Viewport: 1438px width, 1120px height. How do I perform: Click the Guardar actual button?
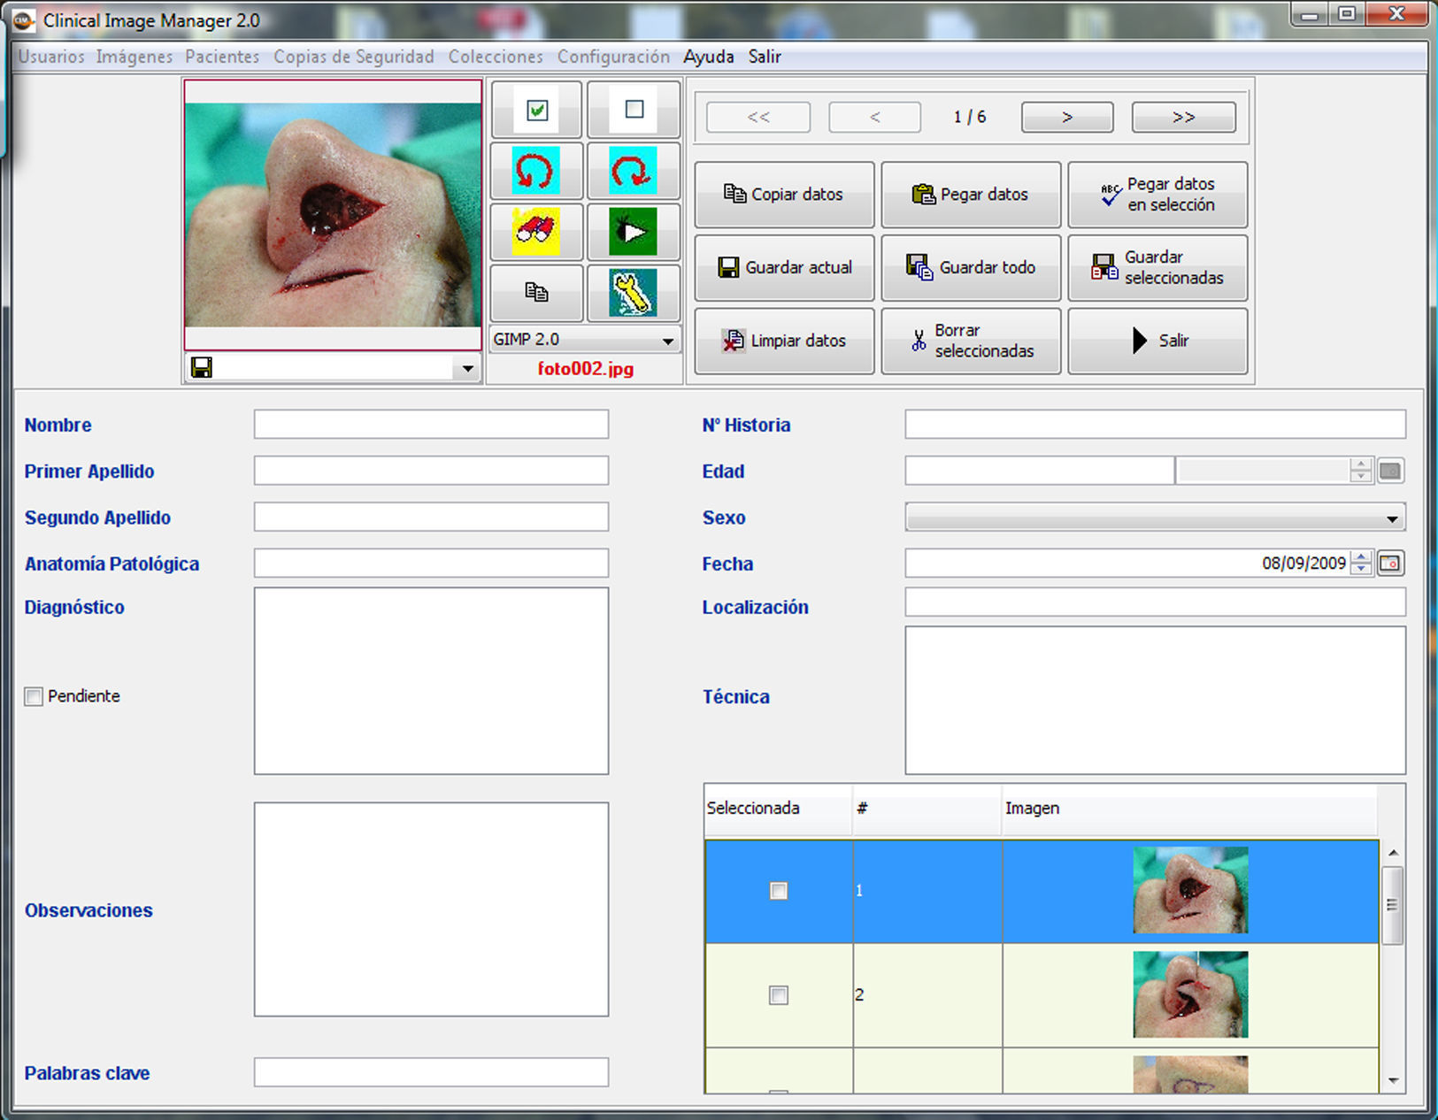784,267
